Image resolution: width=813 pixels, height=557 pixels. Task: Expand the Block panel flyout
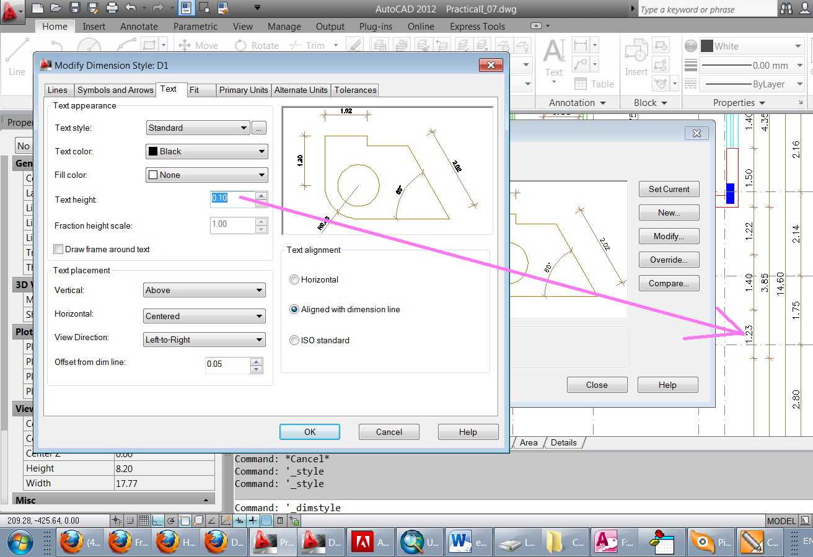pyautogui.click(x=651, y=103)
